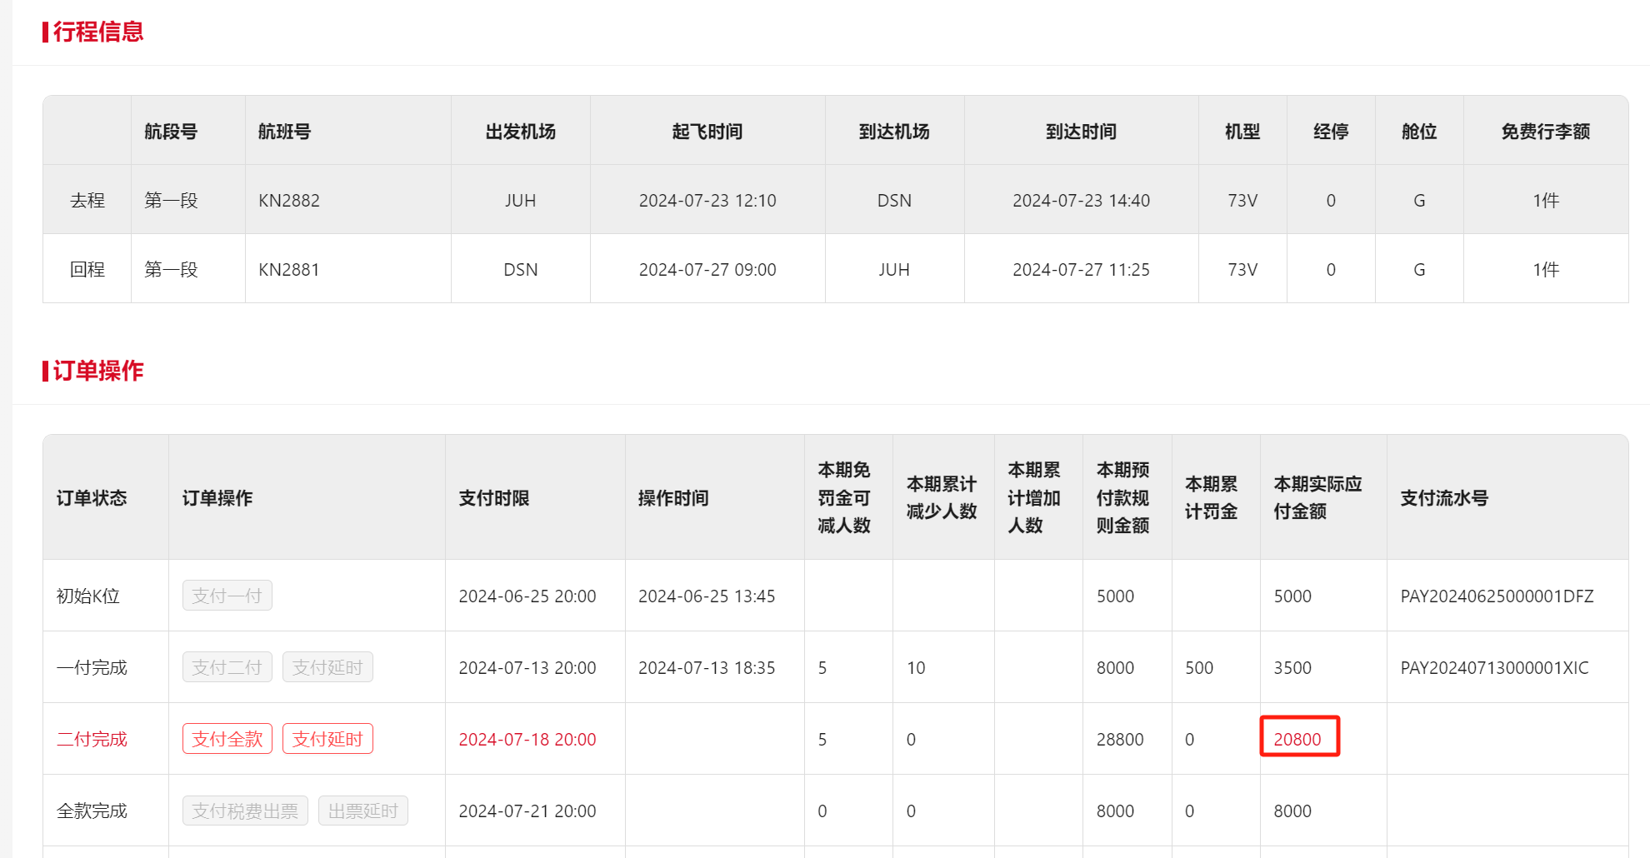Click the 去程 row label
Viewport: 1650px width, 858px height.
point(87,201)
